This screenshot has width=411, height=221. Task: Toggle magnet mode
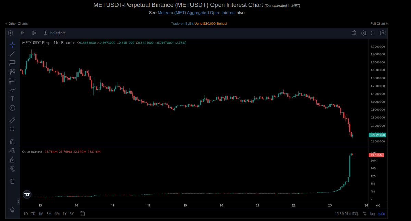coord(12,141)
